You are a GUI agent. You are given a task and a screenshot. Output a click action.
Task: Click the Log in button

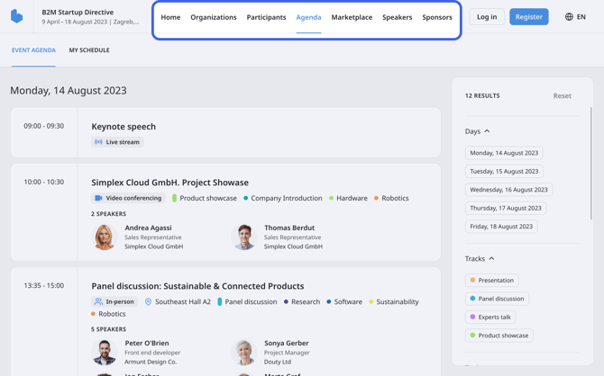point(487,17)
